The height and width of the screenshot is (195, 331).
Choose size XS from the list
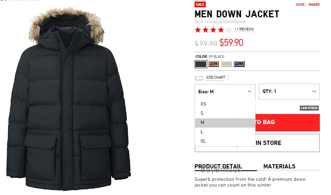click(225, 104)
